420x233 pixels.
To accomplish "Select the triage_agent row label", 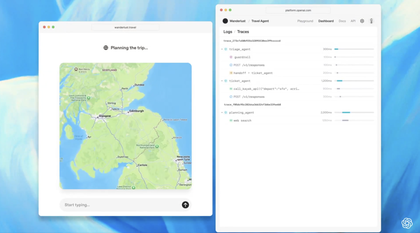I will [x=240, y=49].
